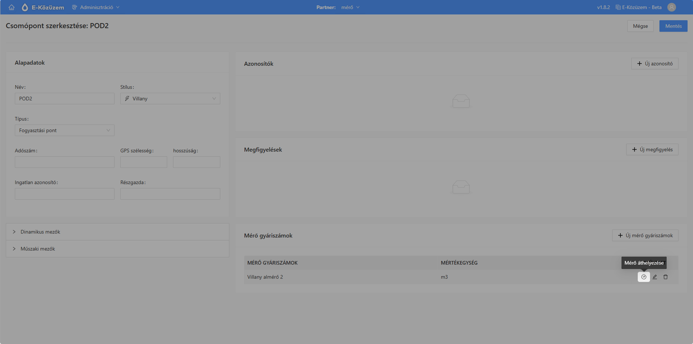
Task: Click the E-Közüzem - Beta environment label
Action: point(638,7)
